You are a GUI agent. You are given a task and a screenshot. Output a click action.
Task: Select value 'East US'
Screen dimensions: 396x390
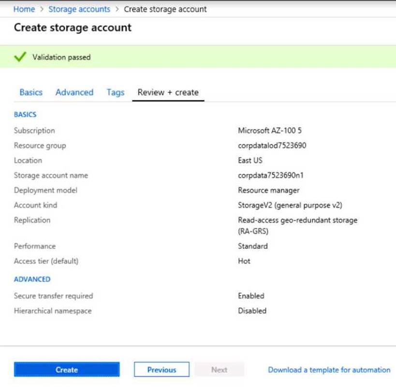tap(250, 160)
